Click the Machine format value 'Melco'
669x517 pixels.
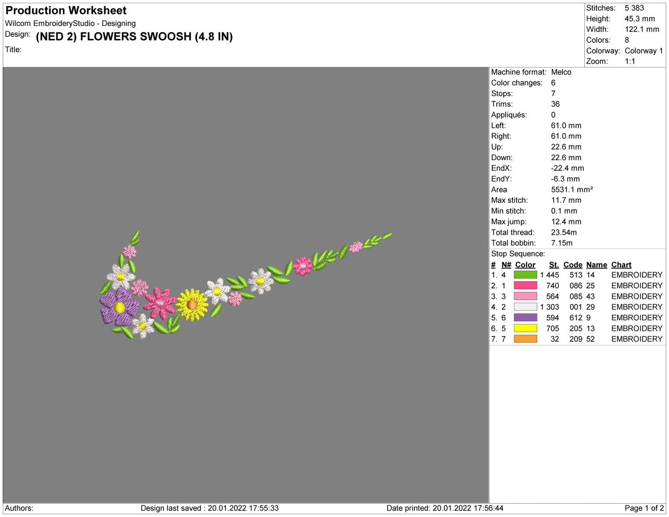pyautogui.click(x=561, y=72)
